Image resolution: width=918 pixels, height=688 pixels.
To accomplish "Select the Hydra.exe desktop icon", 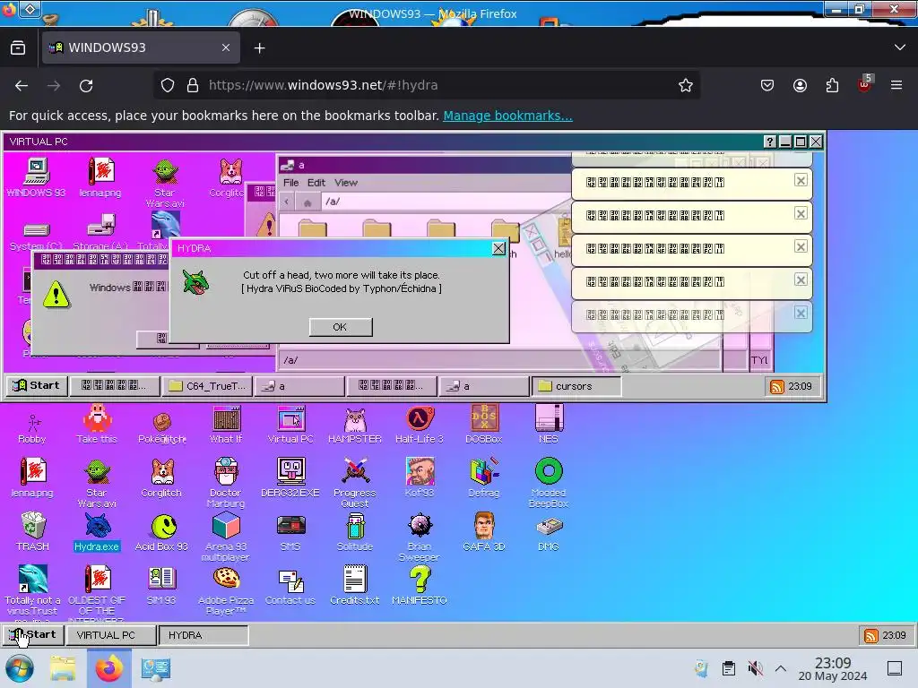I will pos(97,532).
